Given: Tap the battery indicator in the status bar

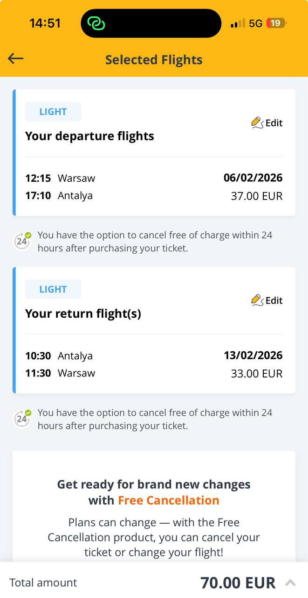Looking at the screenshot, I should tap(276, 23).
